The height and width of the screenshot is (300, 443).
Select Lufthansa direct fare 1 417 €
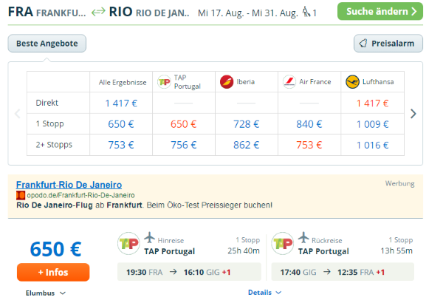click(372, 103)
